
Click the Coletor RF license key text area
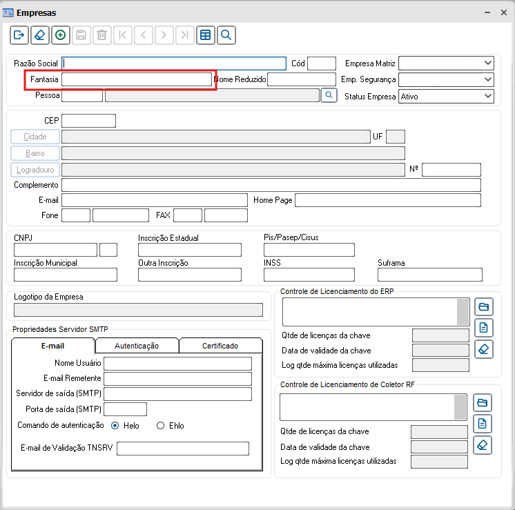(367, 407)
